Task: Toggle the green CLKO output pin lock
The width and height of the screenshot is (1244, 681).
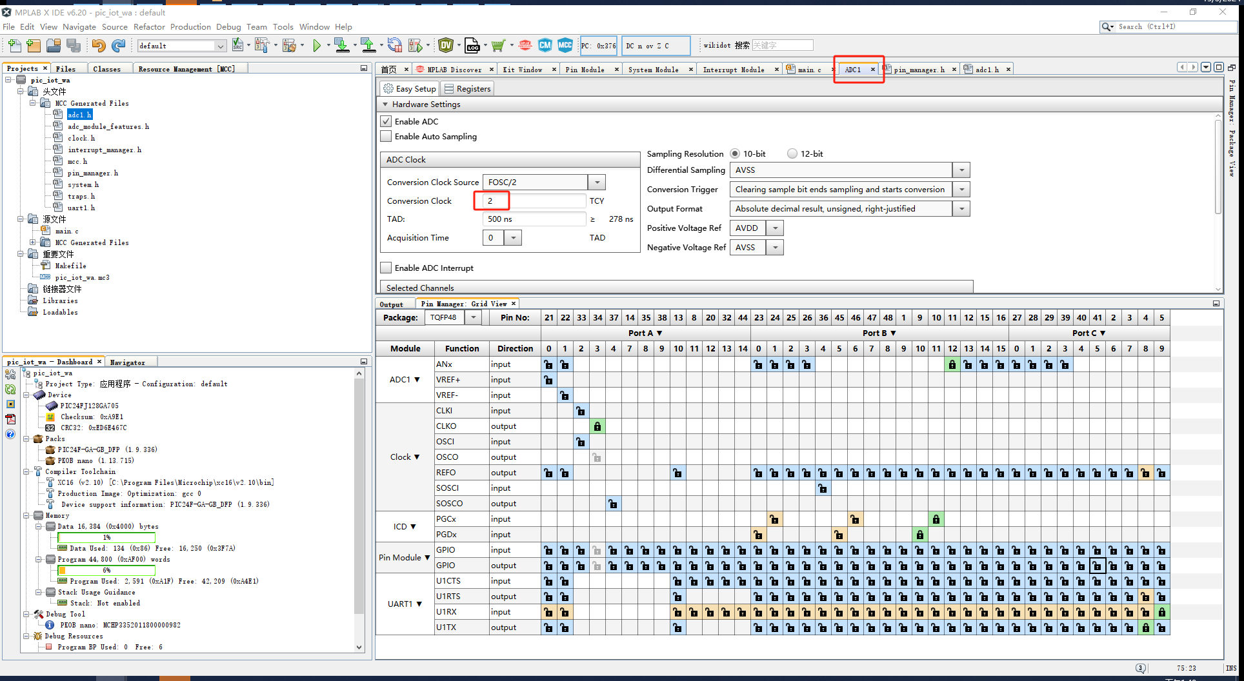Action: point(597,426)
